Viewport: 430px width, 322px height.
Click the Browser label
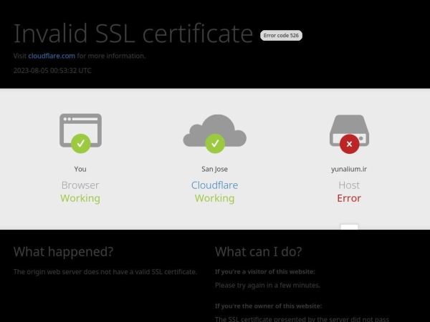[x=80, y=185]
